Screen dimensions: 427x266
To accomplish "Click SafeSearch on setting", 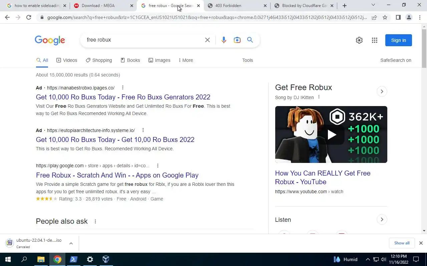I will pos(396,60).
